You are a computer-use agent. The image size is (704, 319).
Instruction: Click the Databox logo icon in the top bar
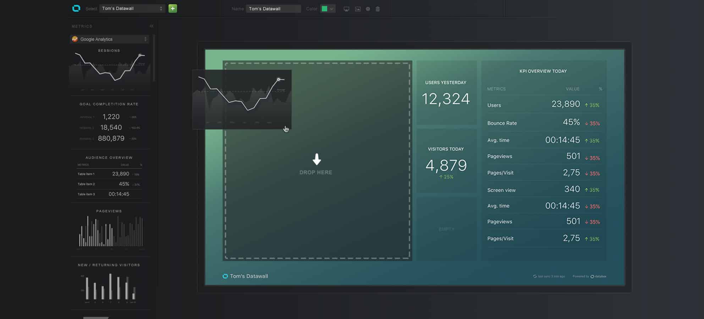[76, 9]
